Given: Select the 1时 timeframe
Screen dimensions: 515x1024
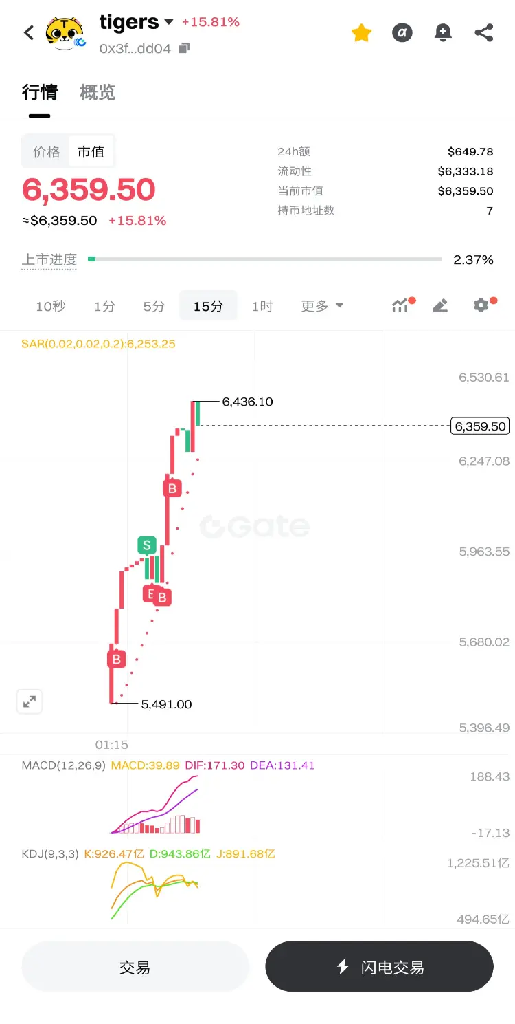Looking at the screenshot, I should pos(262,306).
